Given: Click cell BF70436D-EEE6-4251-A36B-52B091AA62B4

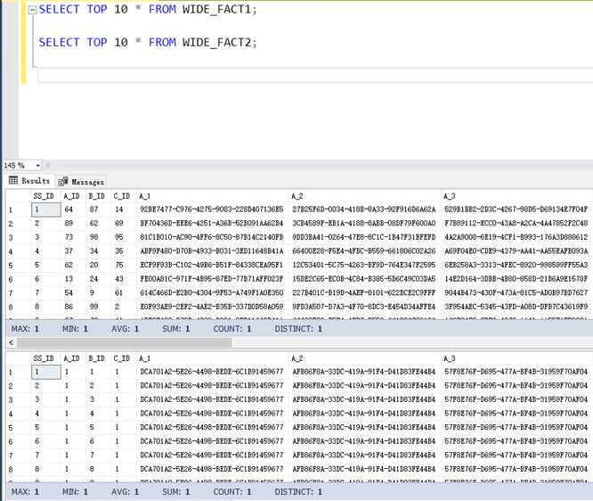Looking at the screenshot, I should point(212,224).
